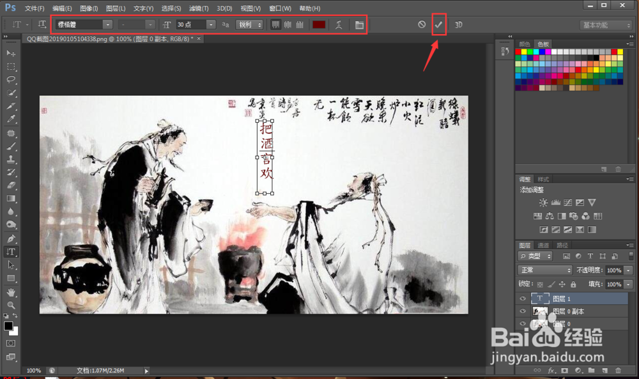The height and width of the screenshot is (379, 639).
Task: Open the text color swatch
Action: point(319,25)
